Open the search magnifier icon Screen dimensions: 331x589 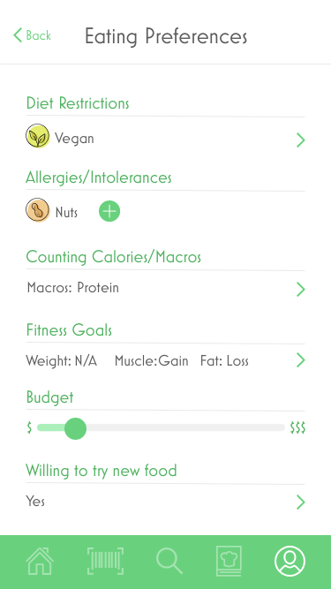pos(169,561)
